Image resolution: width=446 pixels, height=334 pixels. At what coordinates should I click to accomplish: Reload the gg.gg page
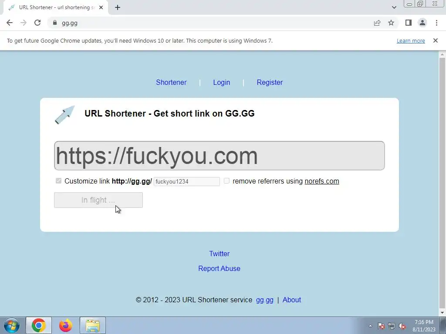[x=37, y=23]
